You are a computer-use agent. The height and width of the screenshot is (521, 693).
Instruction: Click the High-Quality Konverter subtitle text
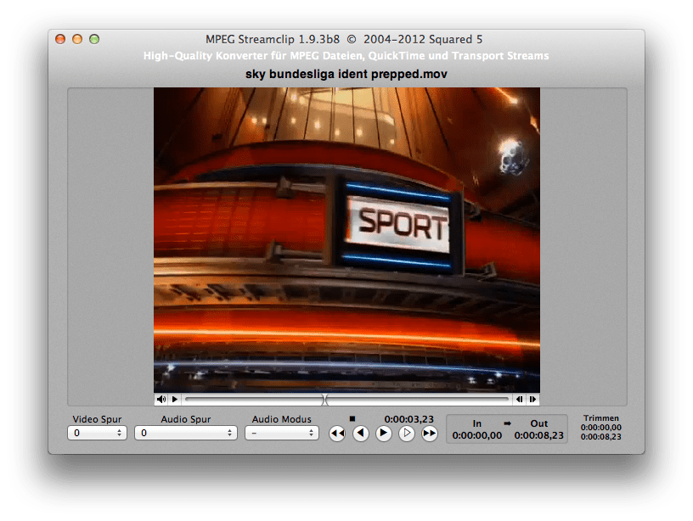pos(346,56)
